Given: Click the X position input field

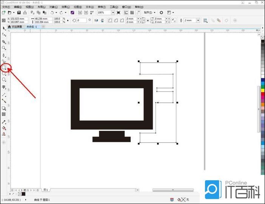Looking at the screenshot, I should [16, 18].
